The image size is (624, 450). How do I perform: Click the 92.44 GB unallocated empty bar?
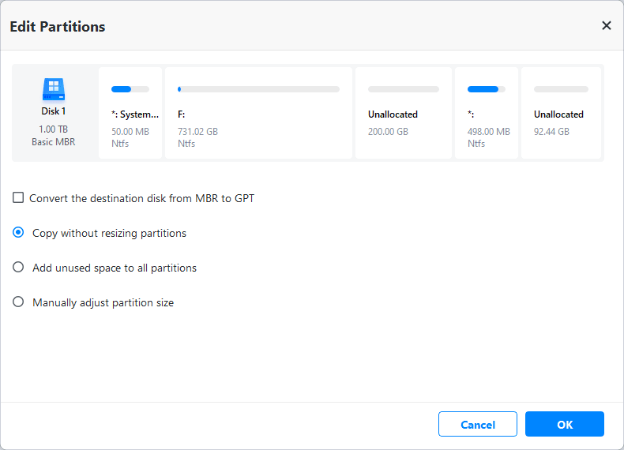click(x=561, y=89)
